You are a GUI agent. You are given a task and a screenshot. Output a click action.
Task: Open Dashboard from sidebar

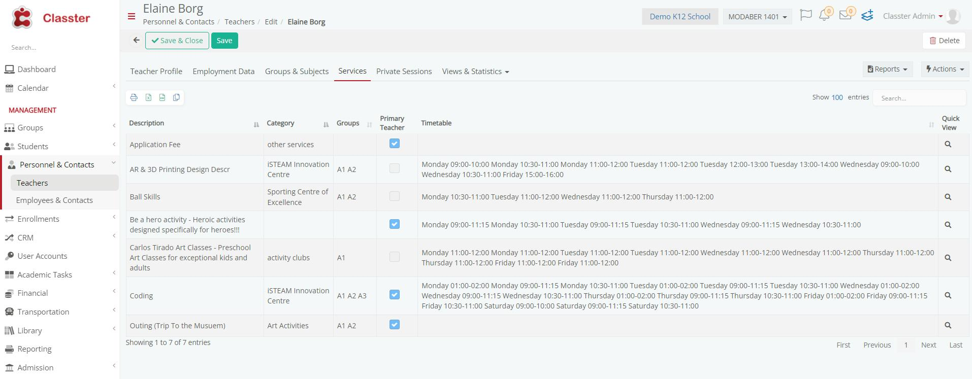[x=37, y=70]
